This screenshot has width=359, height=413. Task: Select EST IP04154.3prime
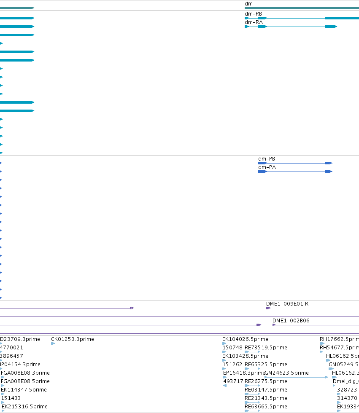20,365
